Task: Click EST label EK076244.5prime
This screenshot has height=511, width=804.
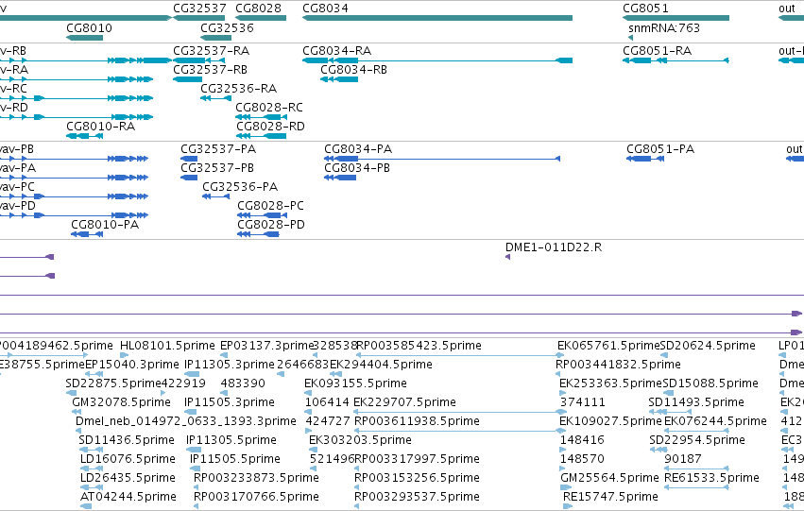Action: tap(715, 421)
